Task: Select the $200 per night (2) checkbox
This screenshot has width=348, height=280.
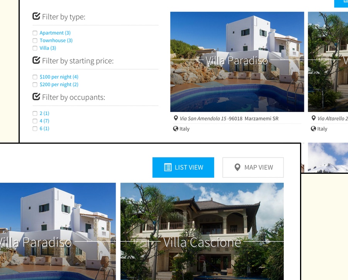Action: coord(35,85)
